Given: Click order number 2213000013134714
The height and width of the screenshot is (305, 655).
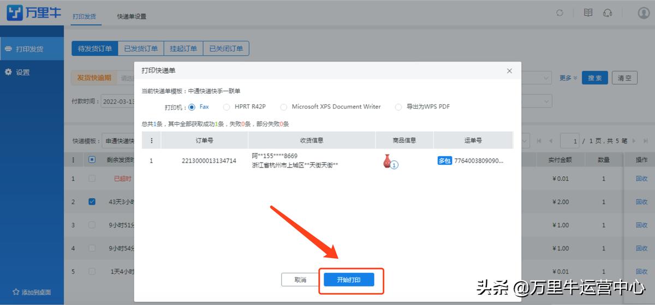Looking at the screenshot, I should (x=209, y=161).
